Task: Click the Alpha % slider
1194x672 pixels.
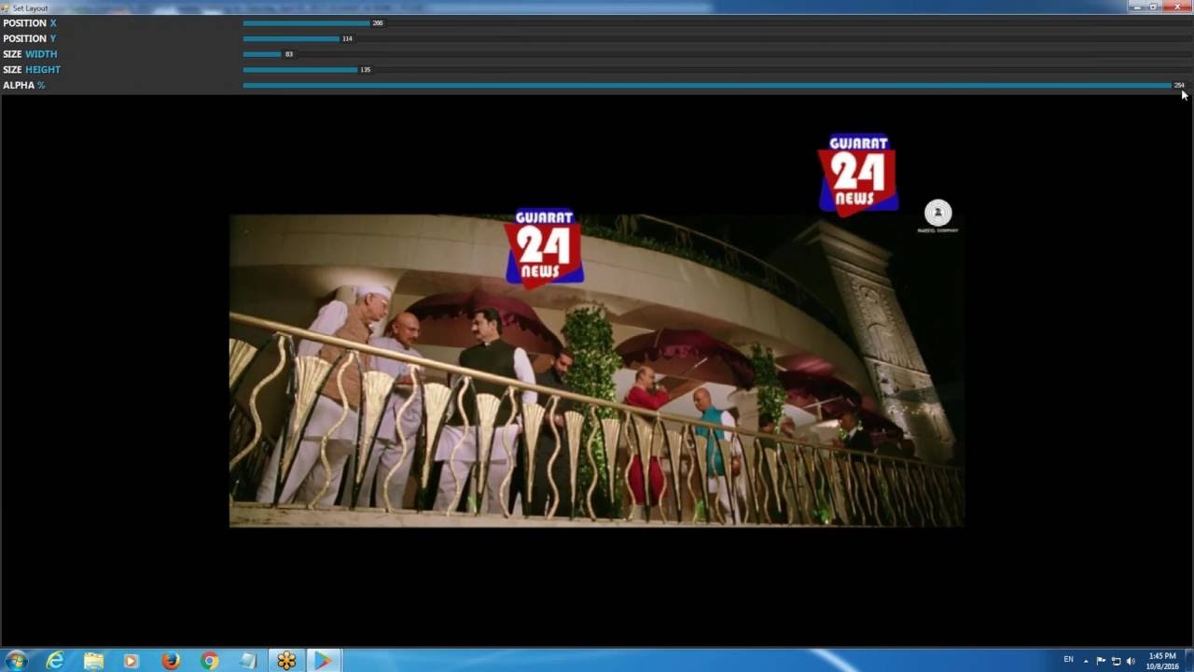Action: point(716,85)
